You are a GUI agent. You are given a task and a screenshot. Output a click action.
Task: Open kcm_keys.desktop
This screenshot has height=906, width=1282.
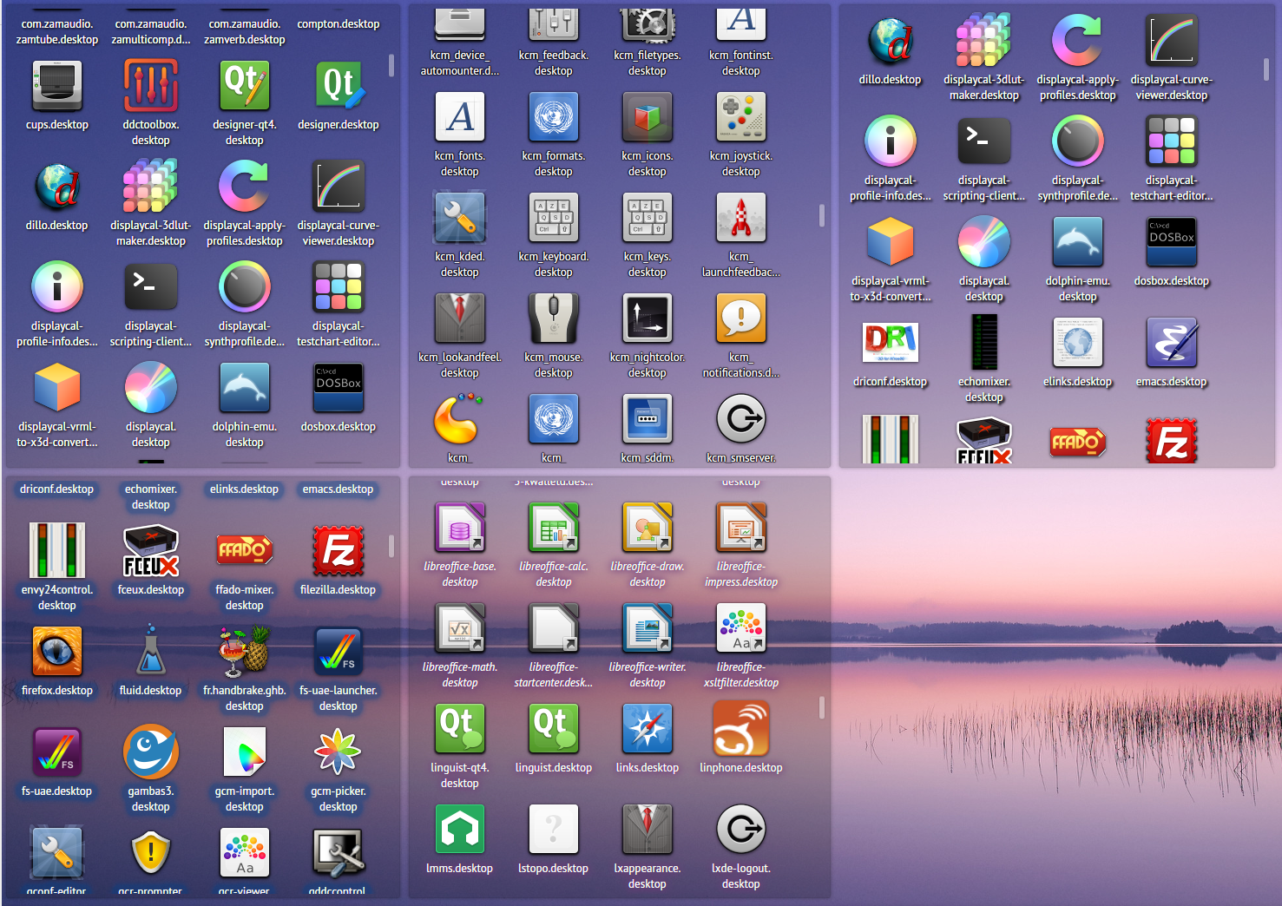648,218
